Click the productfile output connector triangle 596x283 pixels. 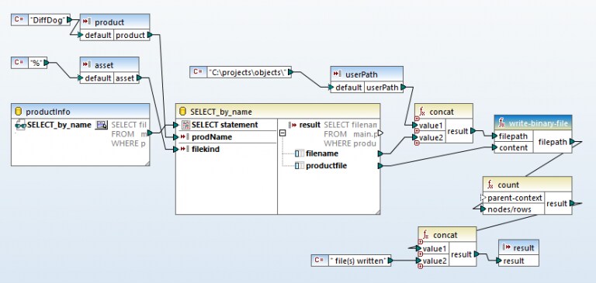pyautogui.click(x=380, y=166)
